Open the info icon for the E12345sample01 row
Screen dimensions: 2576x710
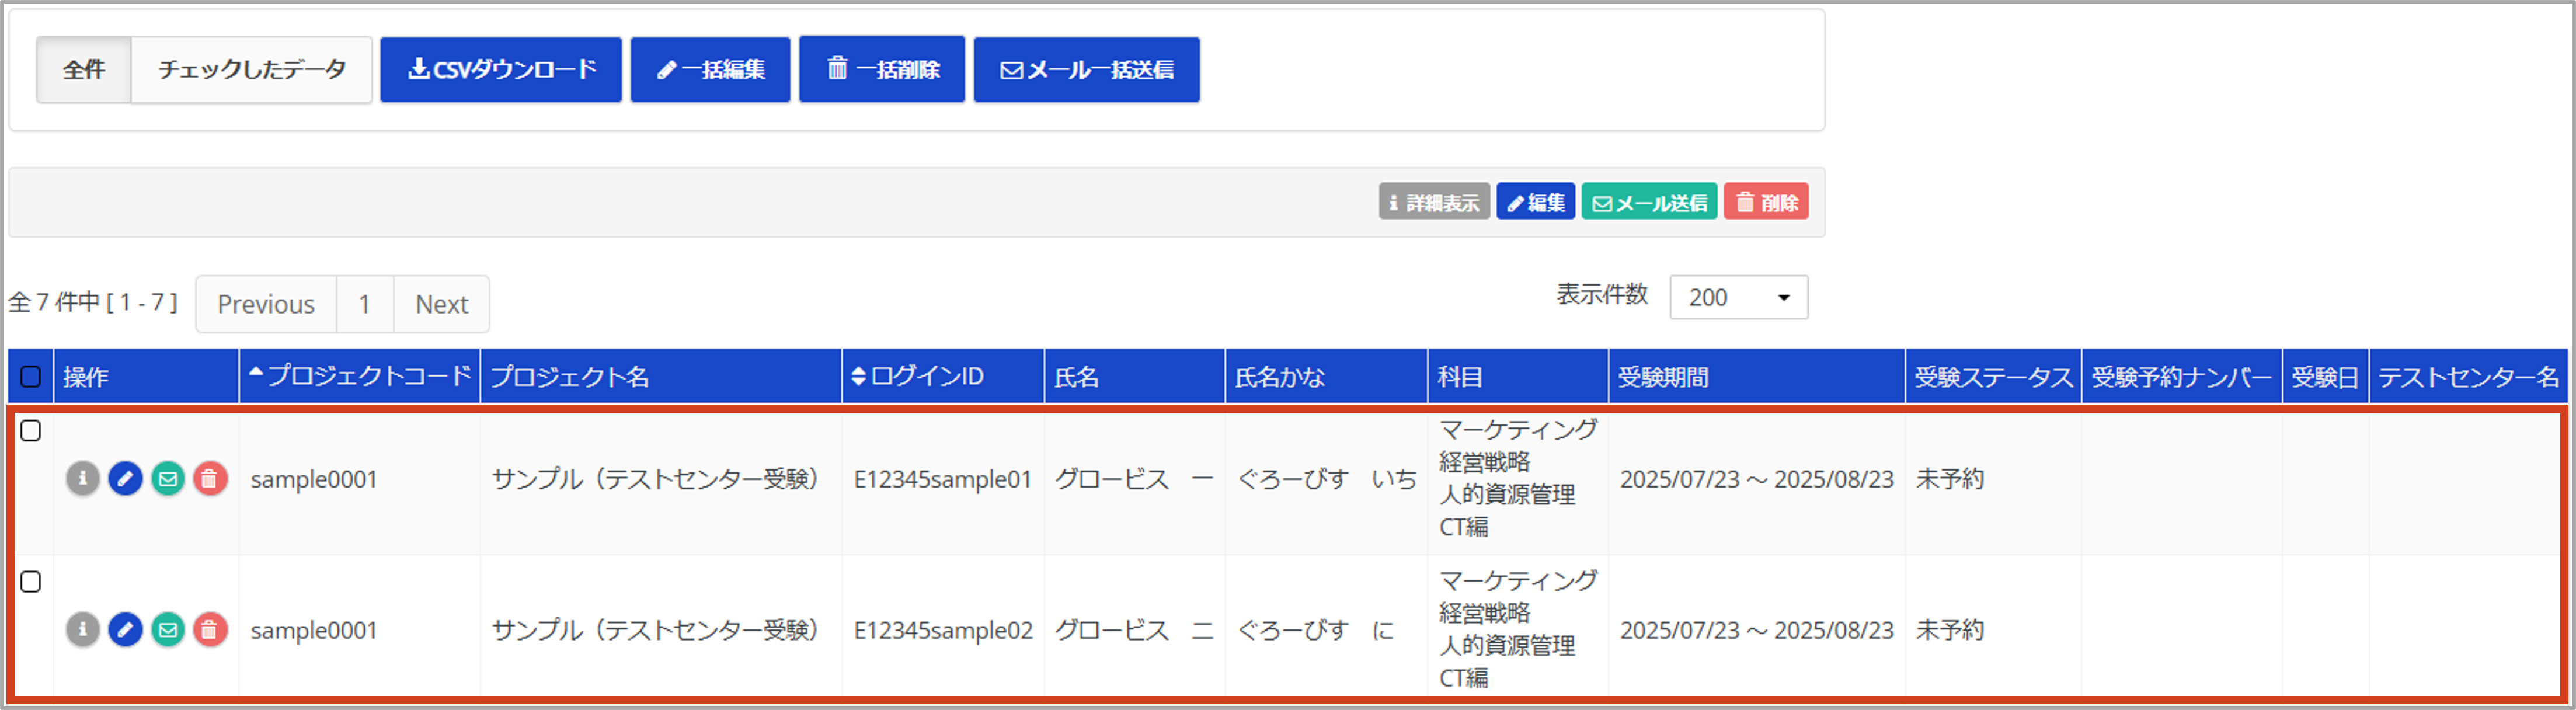83,479
